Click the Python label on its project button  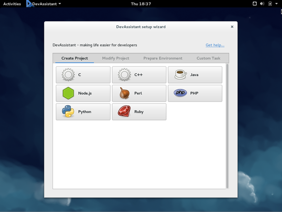(85, 112)
